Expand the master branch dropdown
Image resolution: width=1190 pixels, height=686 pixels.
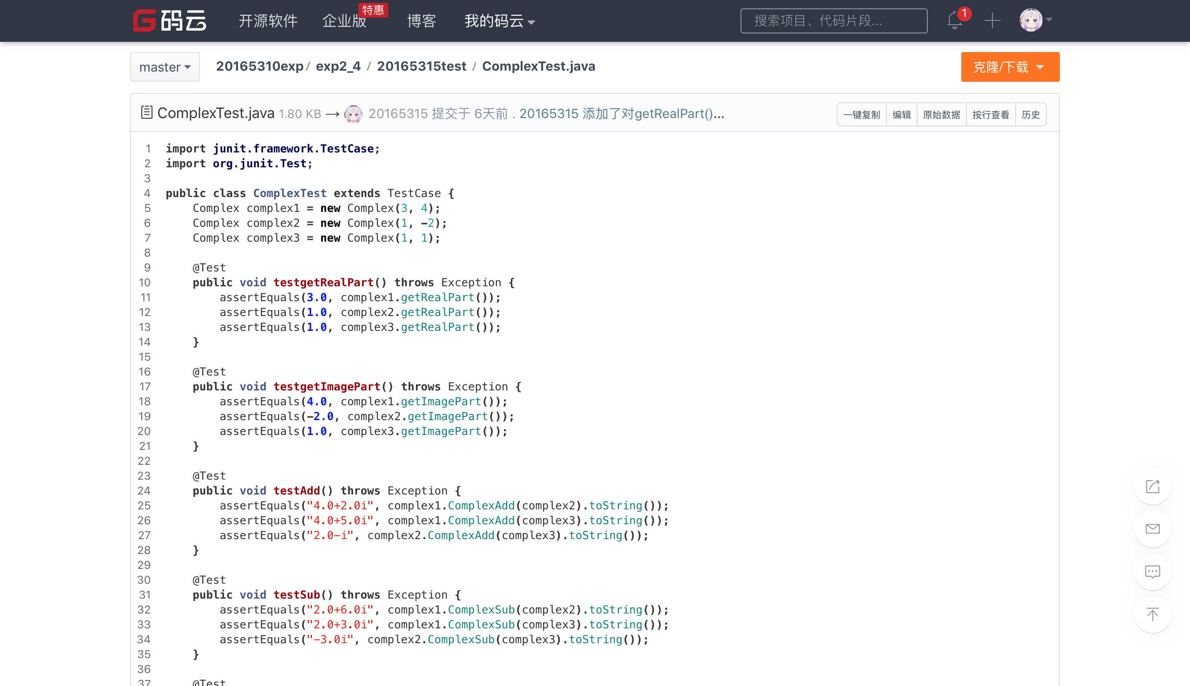[x=165, y=67]
